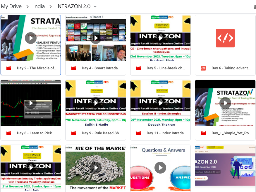Viewport: 256px width, 192px height.
Task: Open Day 5 Line-break chart video thumbnail
Action: 160,38
